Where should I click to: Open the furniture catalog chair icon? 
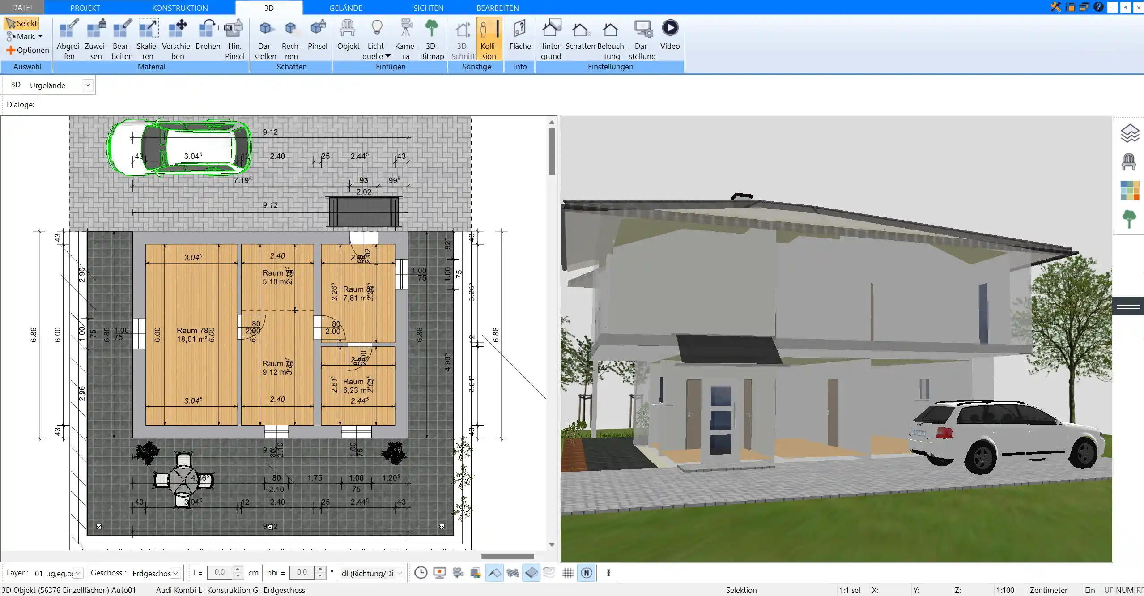[1129, 162]
